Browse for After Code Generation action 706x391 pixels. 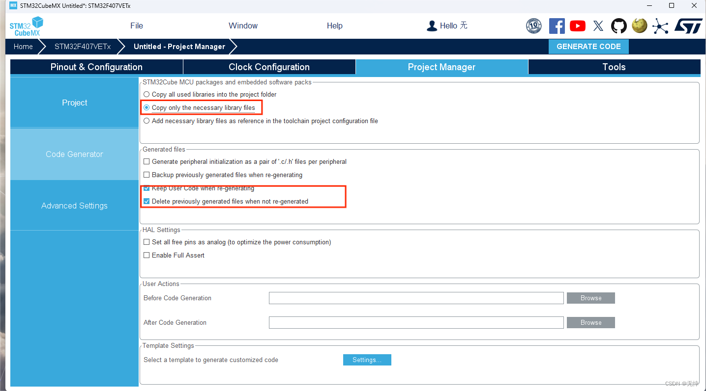point(591,322)
